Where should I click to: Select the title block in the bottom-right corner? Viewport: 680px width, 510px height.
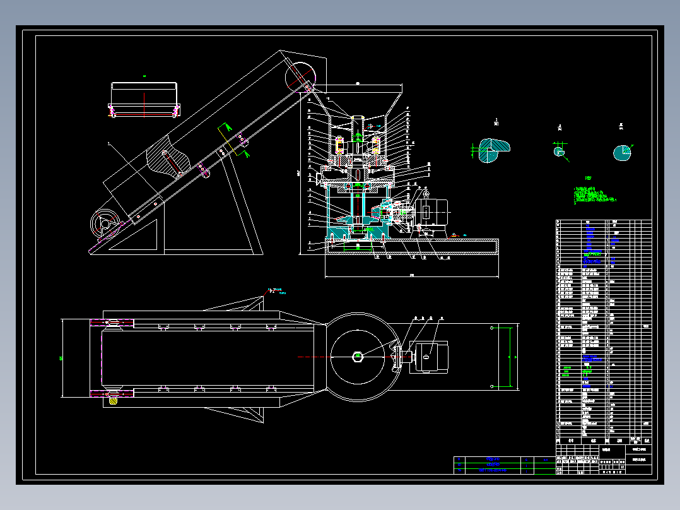(x=604, y=460)
